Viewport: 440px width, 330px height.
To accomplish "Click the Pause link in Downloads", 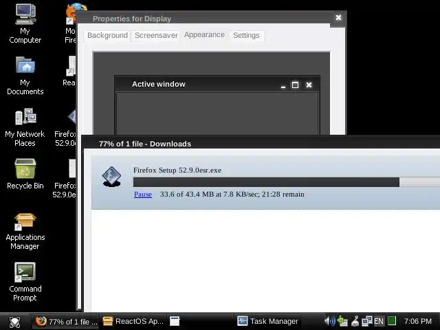I will click(x=143, y=194).
